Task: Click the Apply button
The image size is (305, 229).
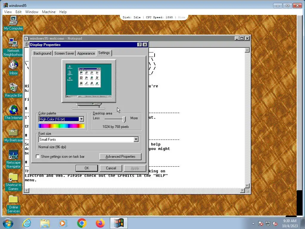Action: point(135,168)
